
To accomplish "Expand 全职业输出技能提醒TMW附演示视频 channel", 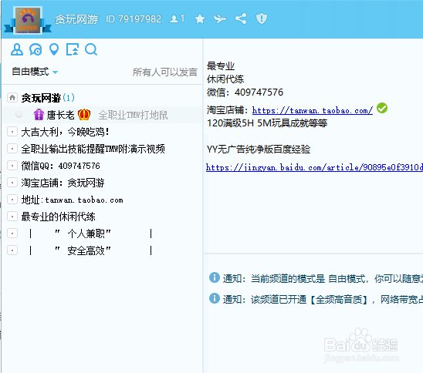I will tap(12, 149).
